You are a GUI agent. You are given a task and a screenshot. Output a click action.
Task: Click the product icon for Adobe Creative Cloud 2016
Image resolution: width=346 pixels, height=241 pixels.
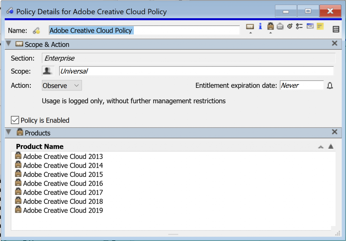click(18, 183)
